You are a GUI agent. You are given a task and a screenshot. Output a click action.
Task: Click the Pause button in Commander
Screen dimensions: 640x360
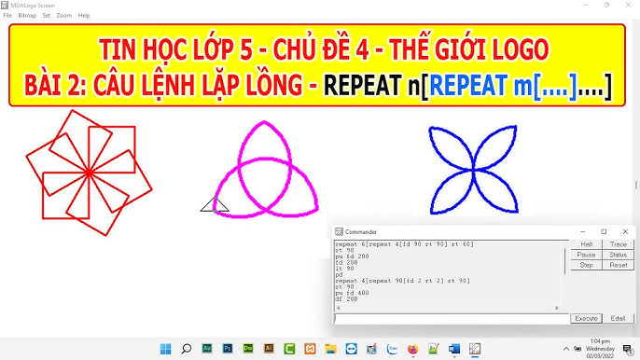click(x=586, y=255)
